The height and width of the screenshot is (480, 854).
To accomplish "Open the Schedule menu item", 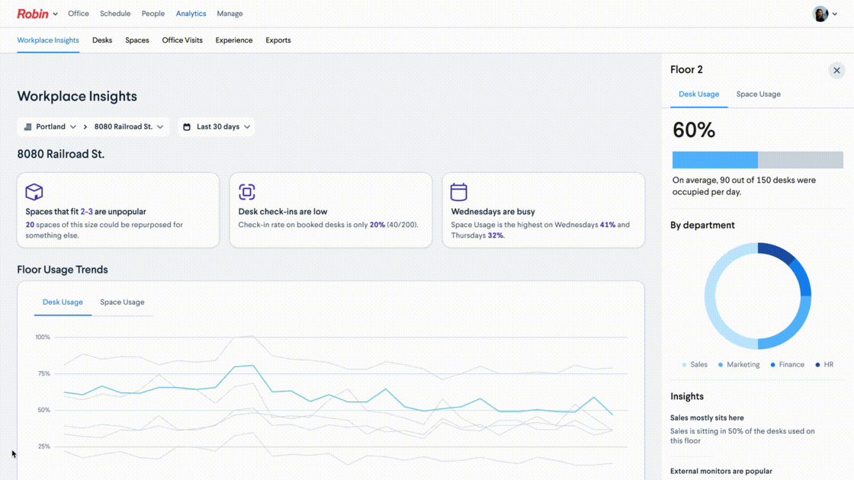I will click(x=115, y=14).
